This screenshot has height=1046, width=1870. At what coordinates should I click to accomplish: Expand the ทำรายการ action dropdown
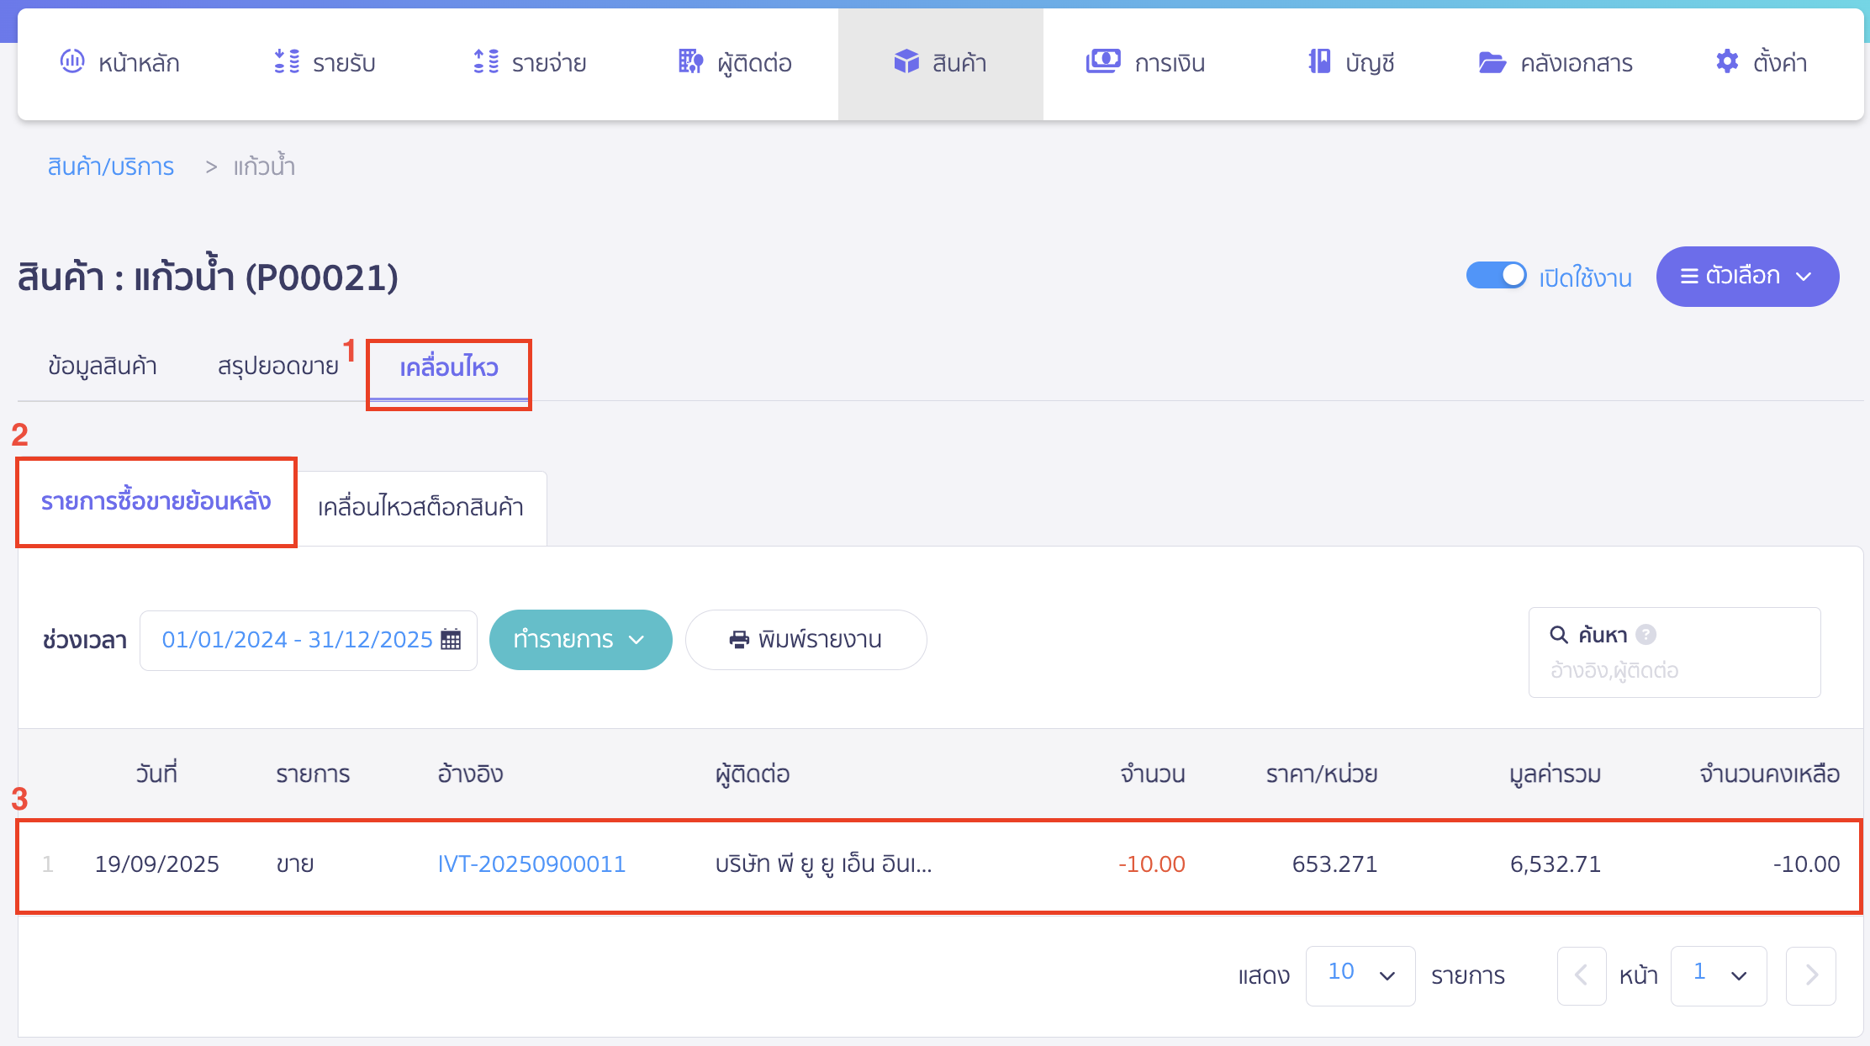[x=580, y=640]
